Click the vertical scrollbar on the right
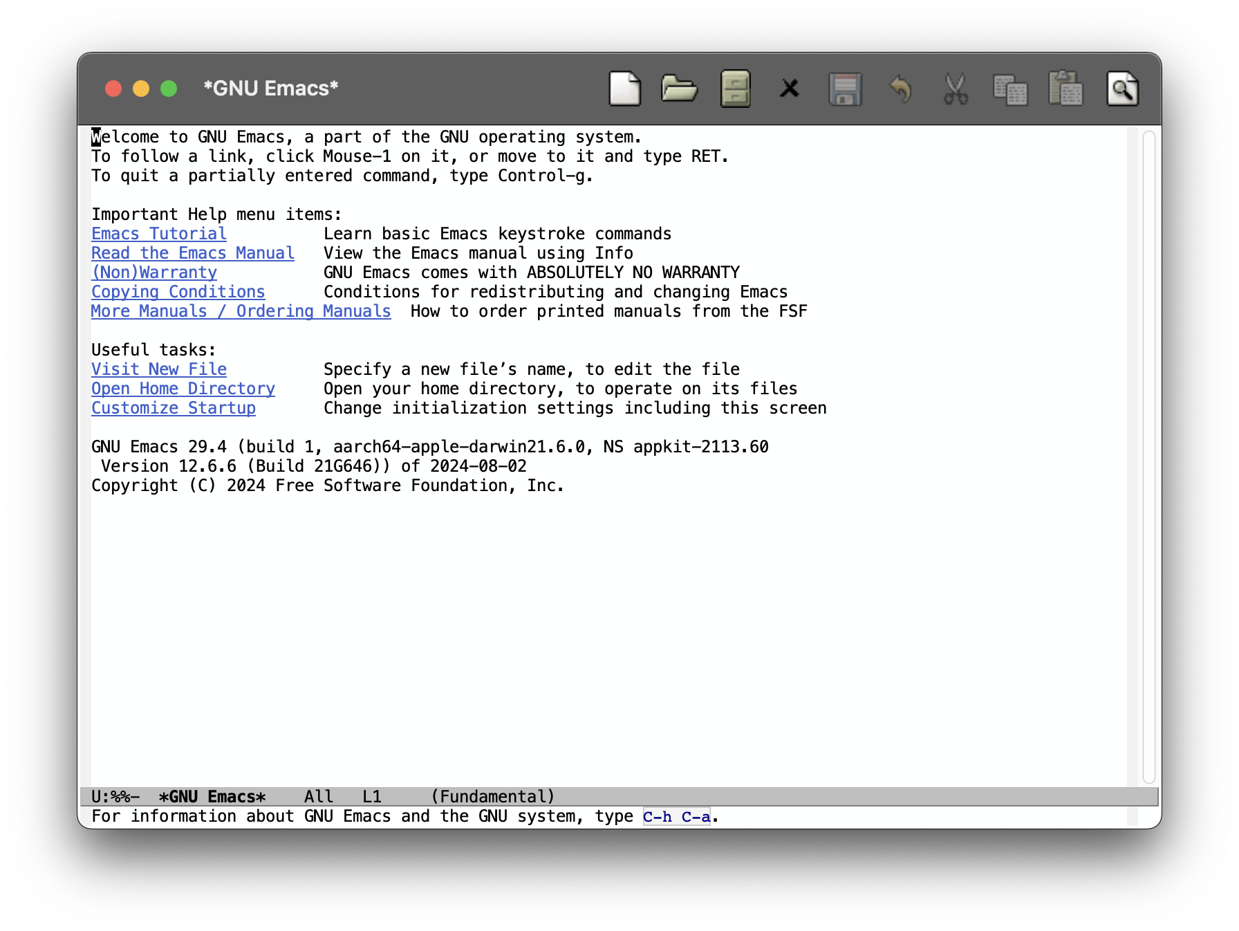Viewport: 1239px width, 931px height. pos(1148,457)
